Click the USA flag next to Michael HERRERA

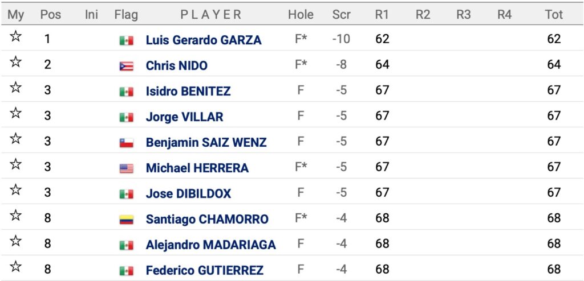(x=126, y=168)
